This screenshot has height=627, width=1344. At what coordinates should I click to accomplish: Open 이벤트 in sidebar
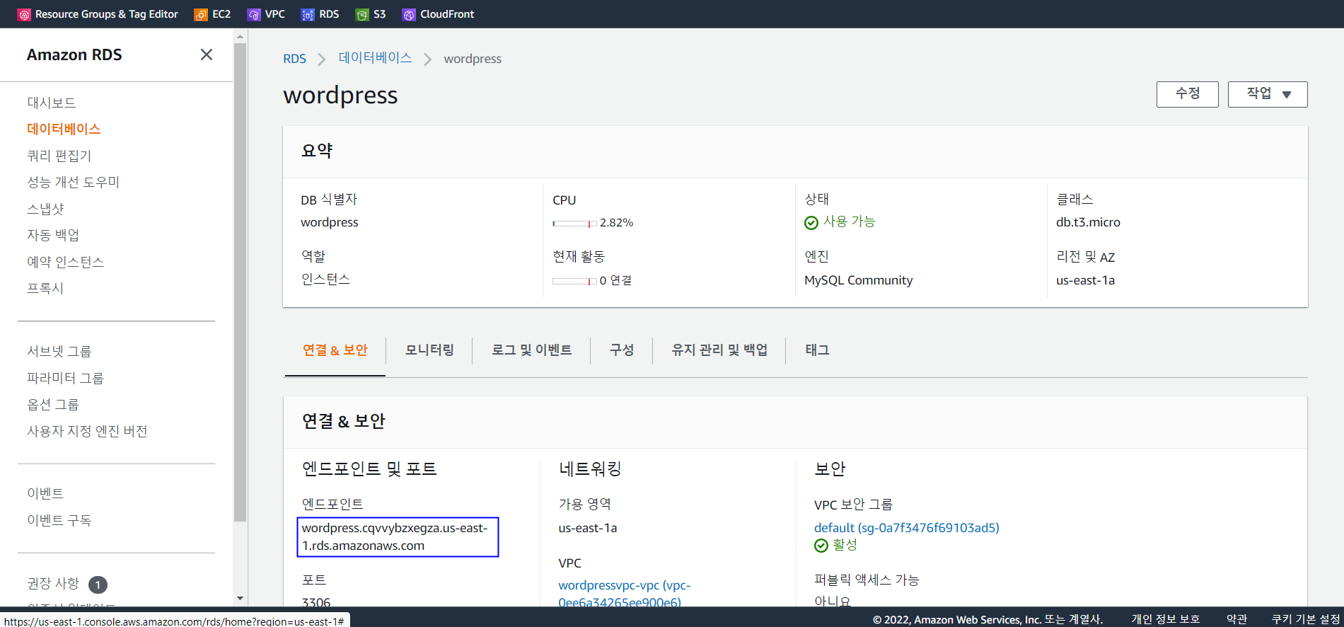[45, 493]
